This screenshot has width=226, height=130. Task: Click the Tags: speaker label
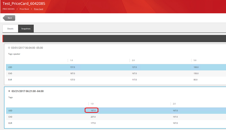(14, 54)
